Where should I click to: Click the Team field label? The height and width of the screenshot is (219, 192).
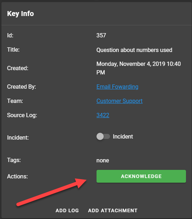tap(15, 101)
